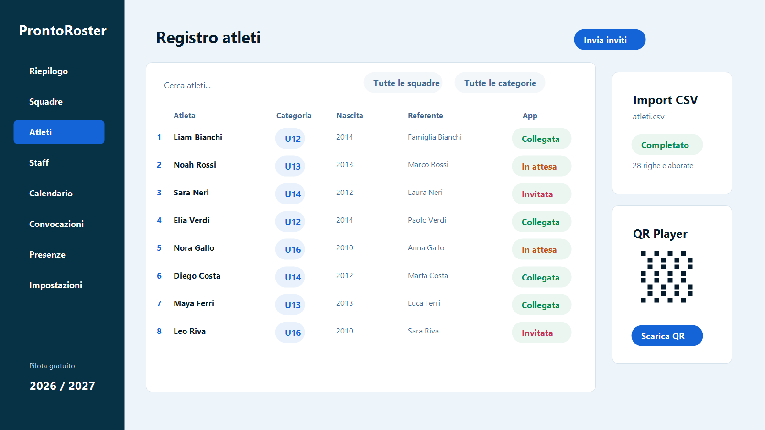Viewport: 765px width, 430px height.
Task: Click the Invia inviti button
Action: click(x=610, y=40)
